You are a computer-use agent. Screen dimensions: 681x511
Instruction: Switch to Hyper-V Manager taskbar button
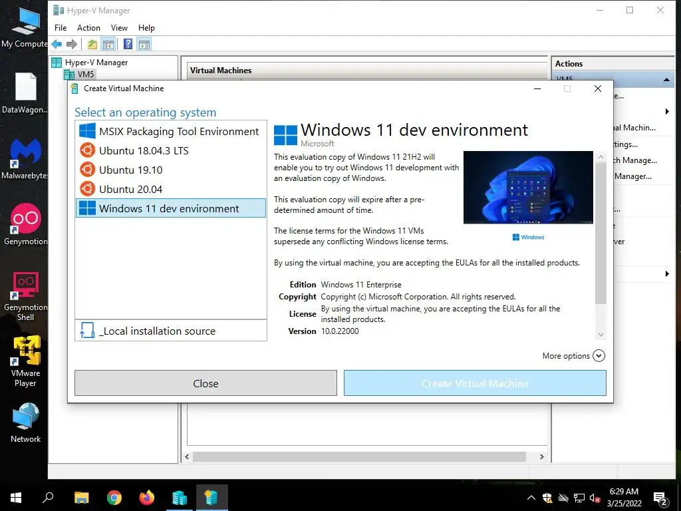179,498
